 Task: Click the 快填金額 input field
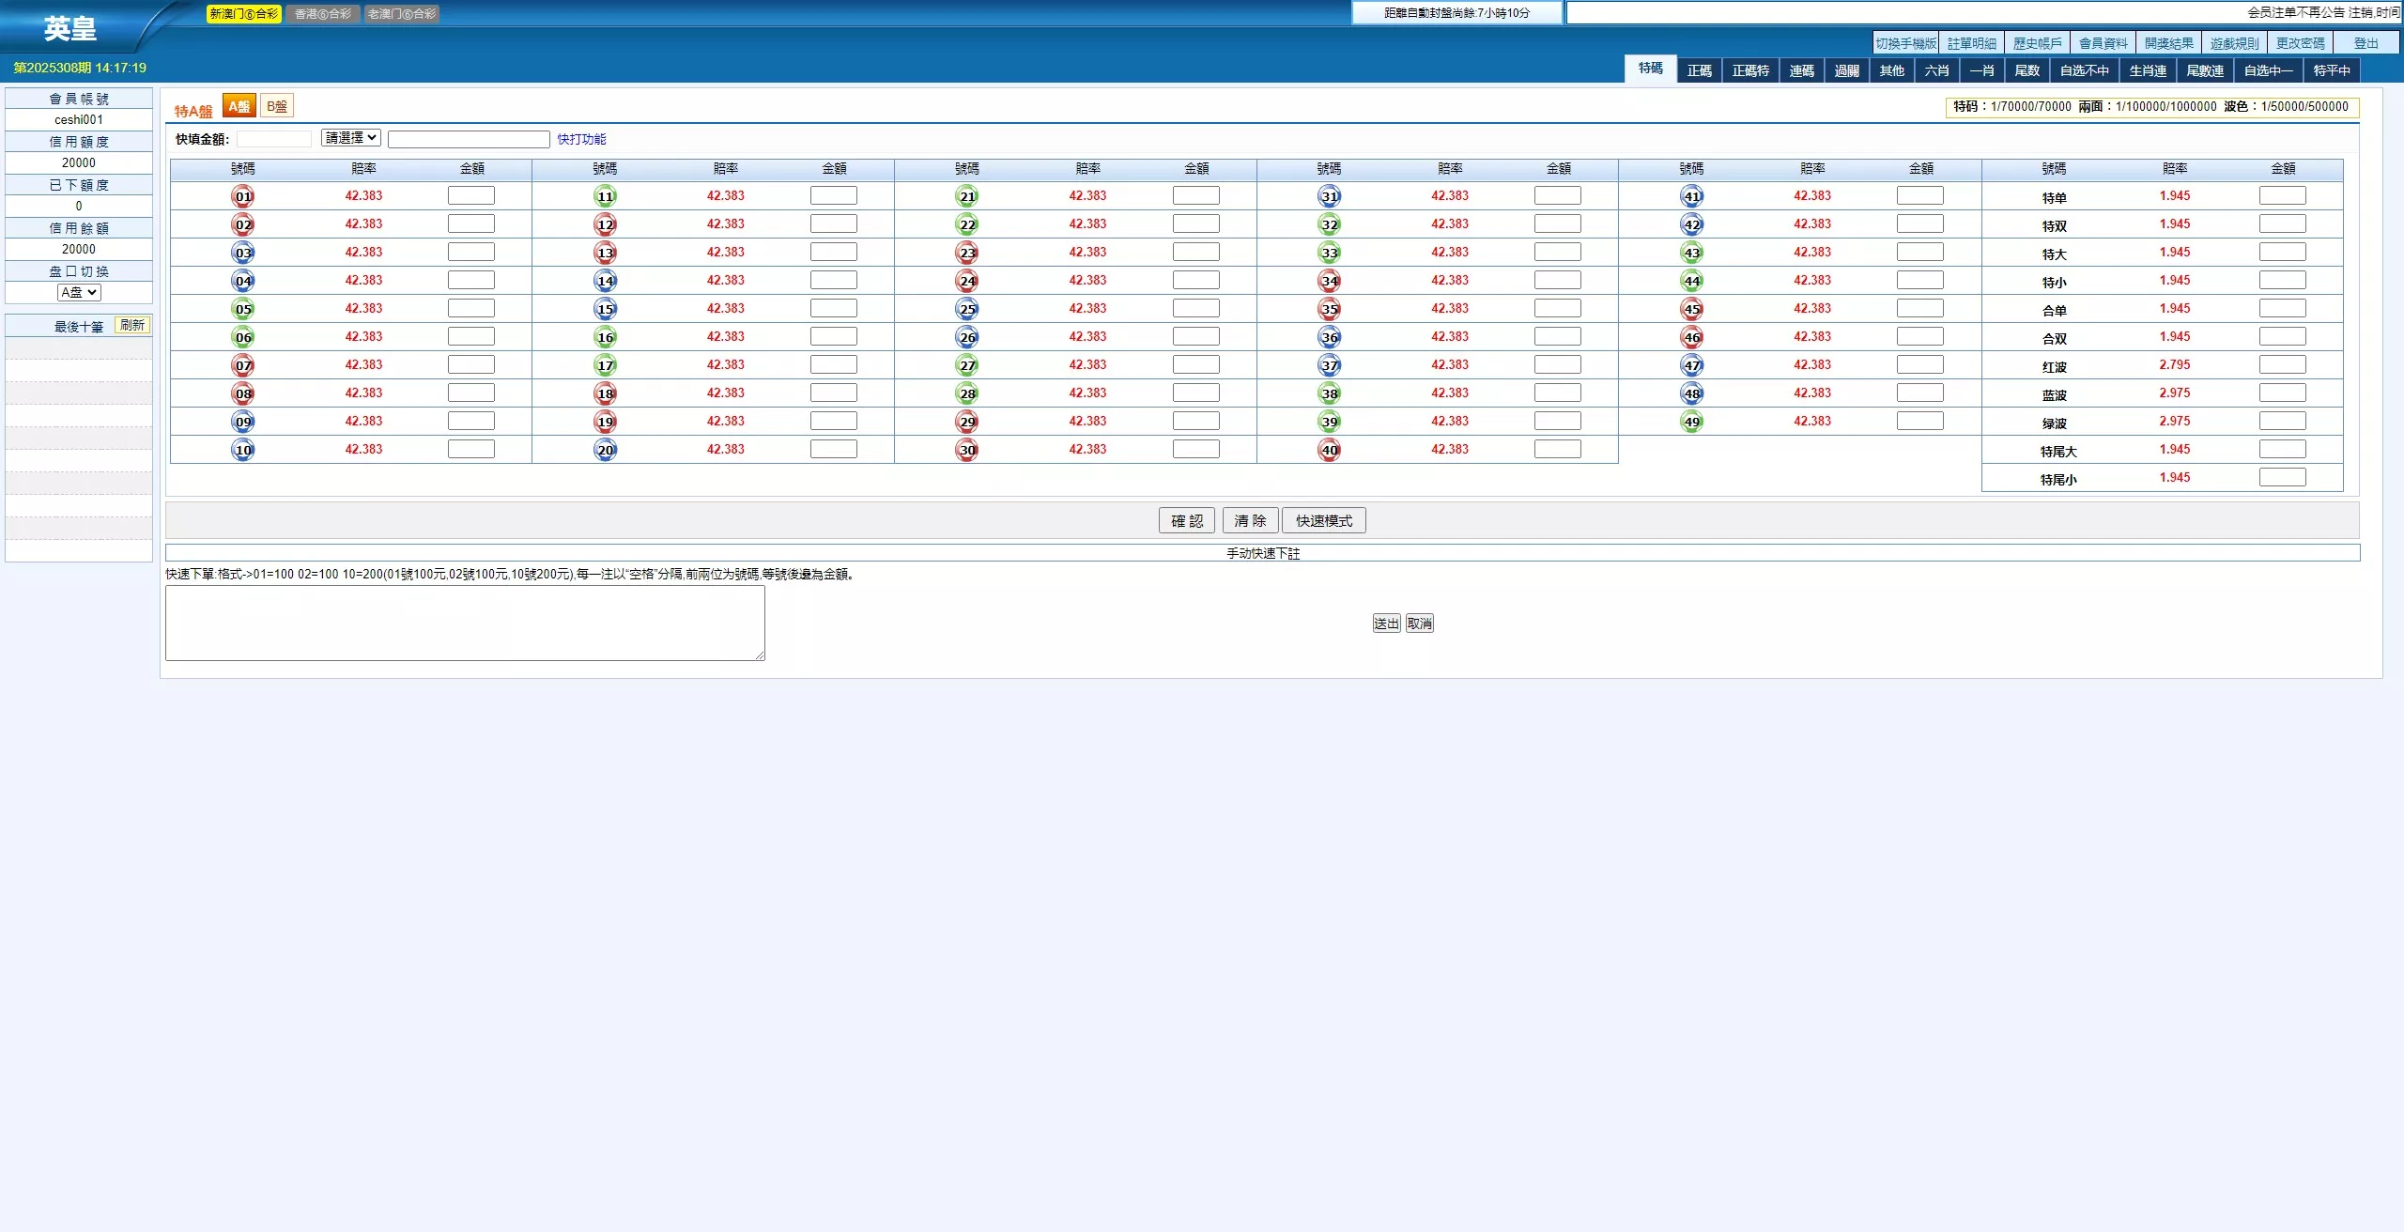(x=273, y=139)
